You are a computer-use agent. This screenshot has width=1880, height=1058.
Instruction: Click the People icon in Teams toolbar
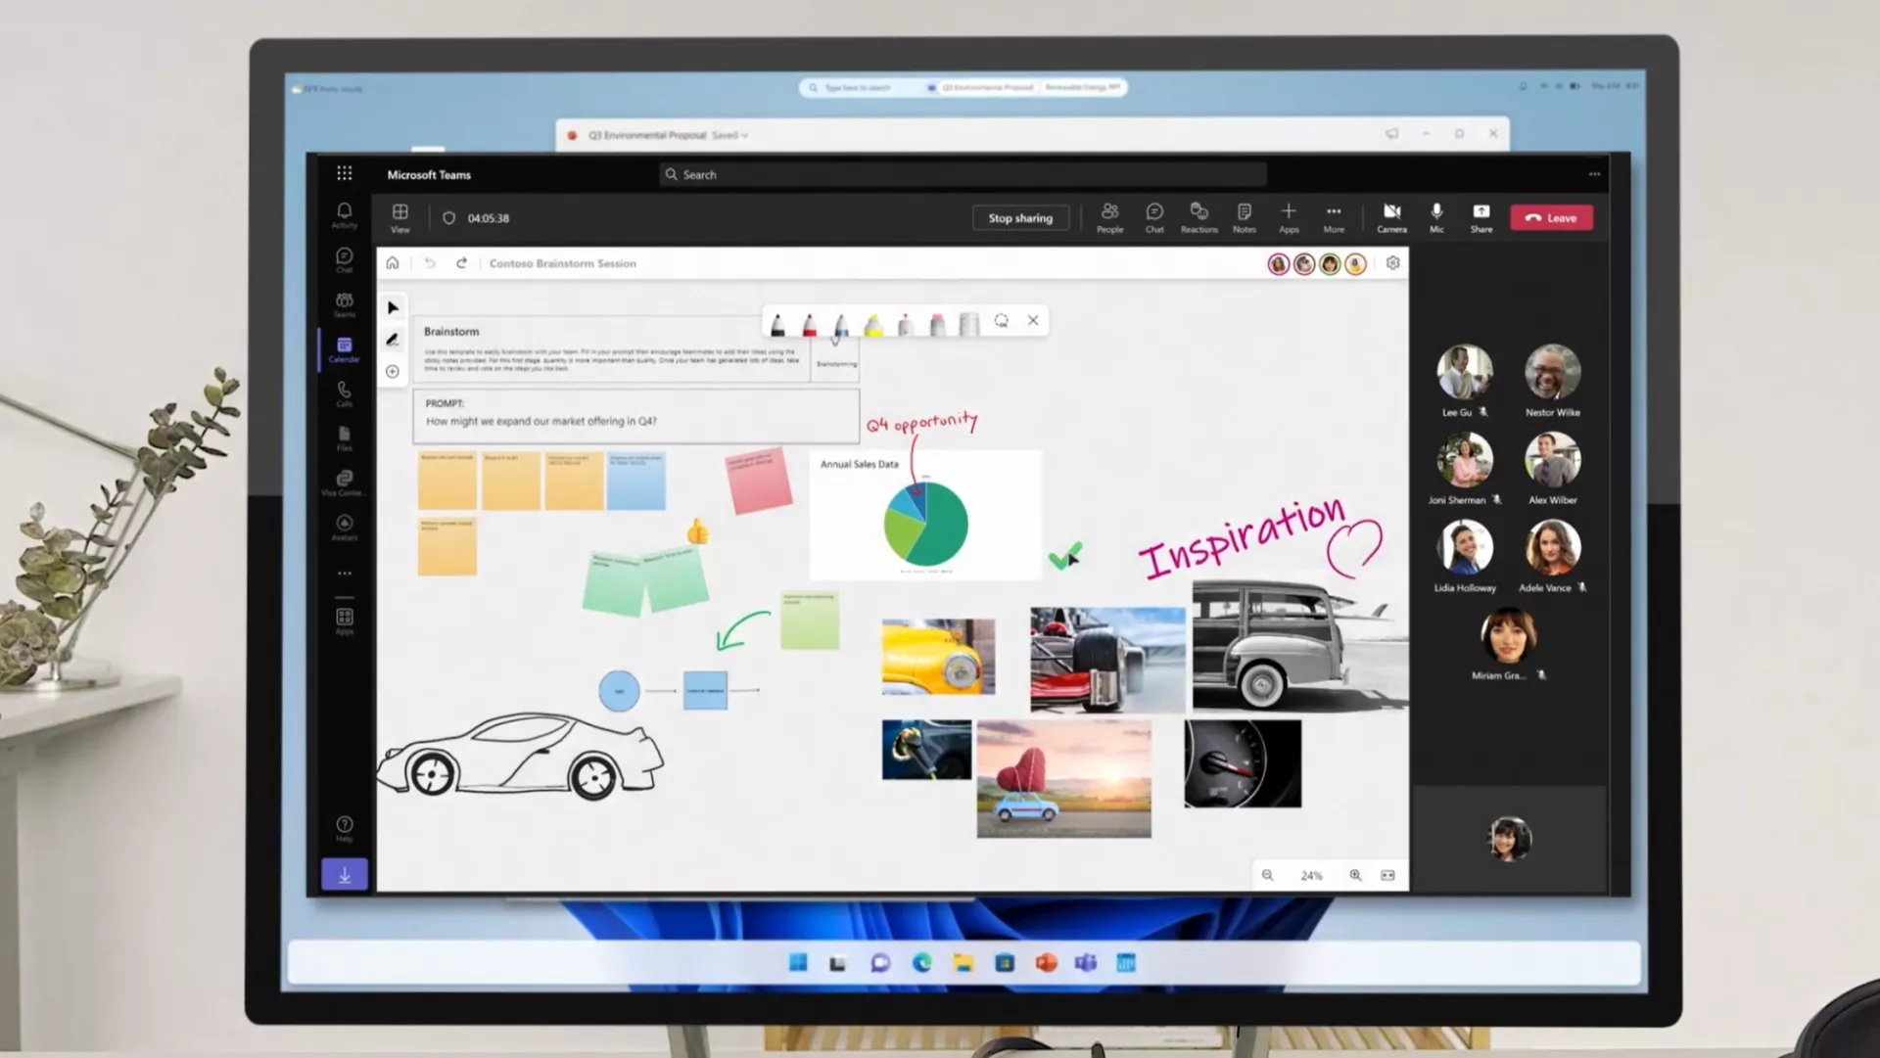pos(1107,216)
